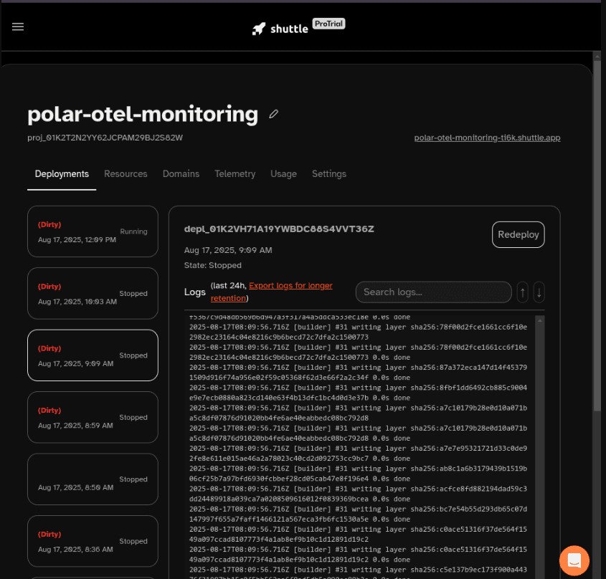Image resolution: width=606 pixels, height=579 pixels.
Task: Click the Shuttle rocket logo
Action: click(259, 29)
